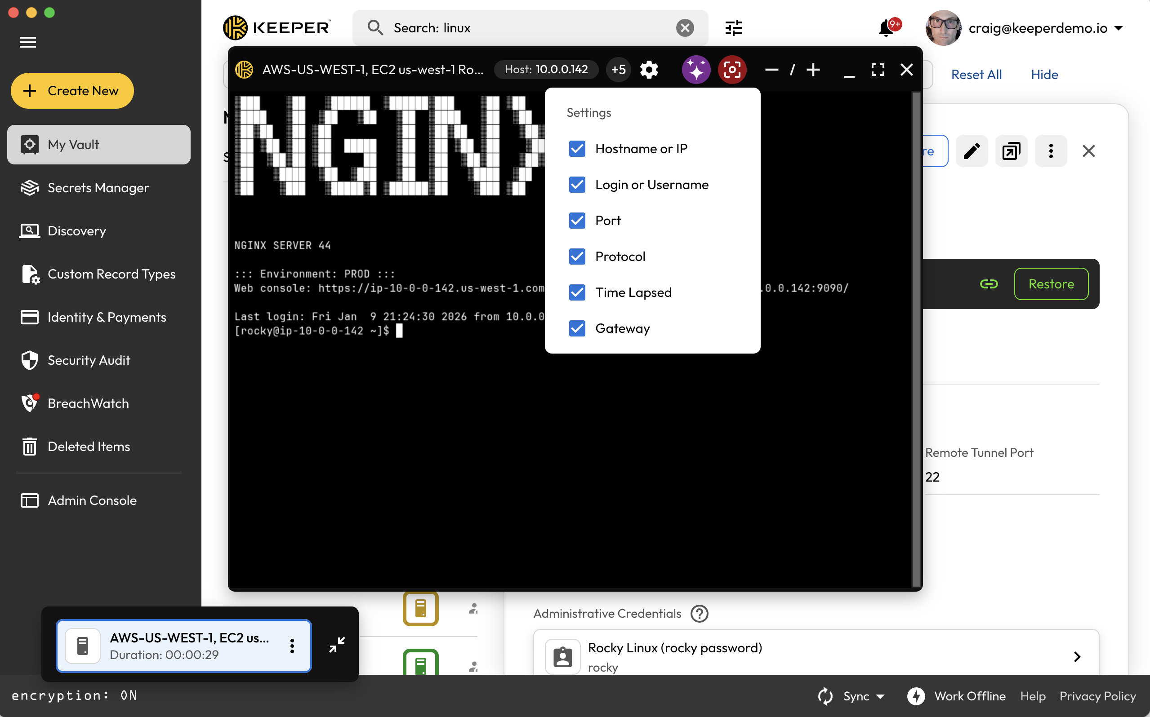Clear the linux search query
Image resolution: width=1150 pixels, height=717 pixels.
coord(685,28)
